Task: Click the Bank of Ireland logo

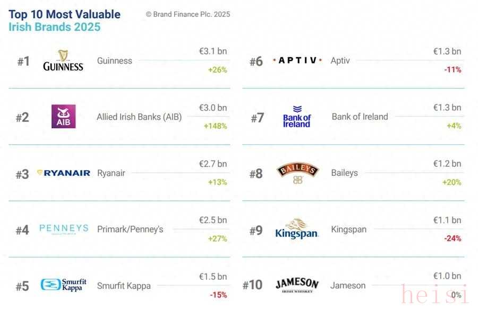Action: (x=297, y=117)
